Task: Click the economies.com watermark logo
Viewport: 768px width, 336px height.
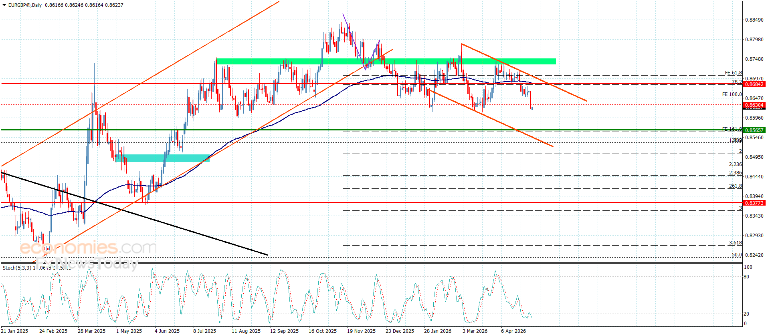Action: [x=88, y=248]
